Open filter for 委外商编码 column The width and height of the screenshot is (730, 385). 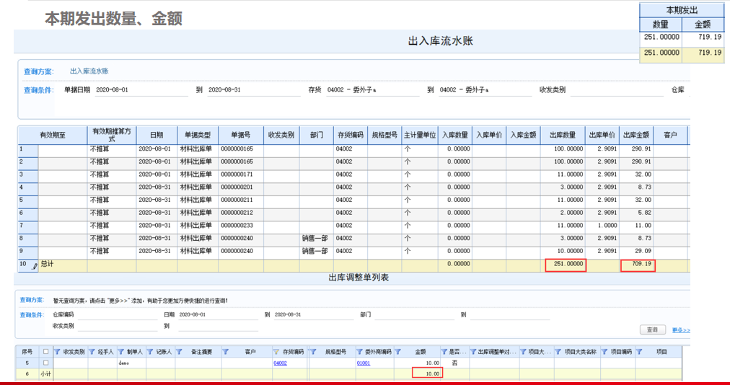point(359,352)
